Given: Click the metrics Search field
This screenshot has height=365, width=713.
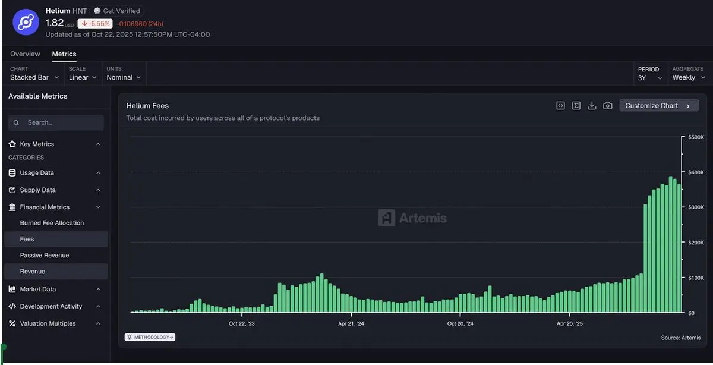Looking at the screenshot, I should click(56, 122).
